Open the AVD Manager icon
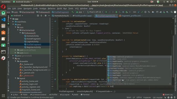 click(x=164, y=12)
